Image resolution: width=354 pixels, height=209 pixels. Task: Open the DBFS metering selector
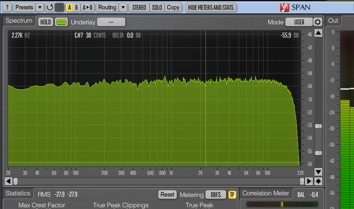[x=215, y=194]
